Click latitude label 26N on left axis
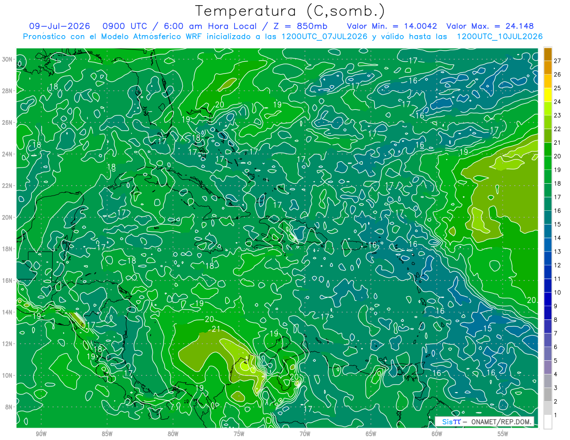 (7, 122)
